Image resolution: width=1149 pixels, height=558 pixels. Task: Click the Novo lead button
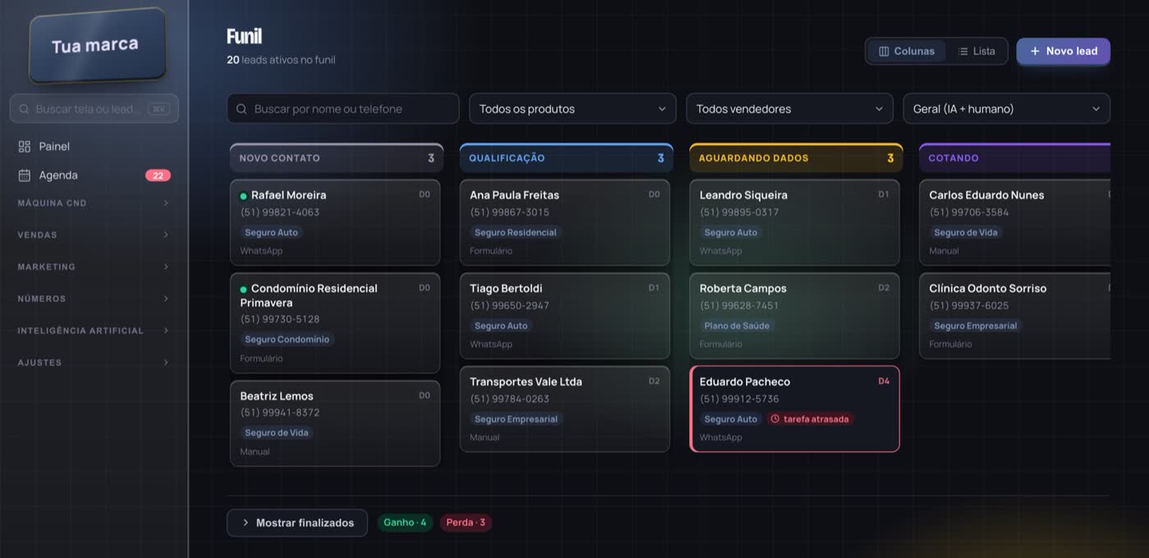[1063, 51]
